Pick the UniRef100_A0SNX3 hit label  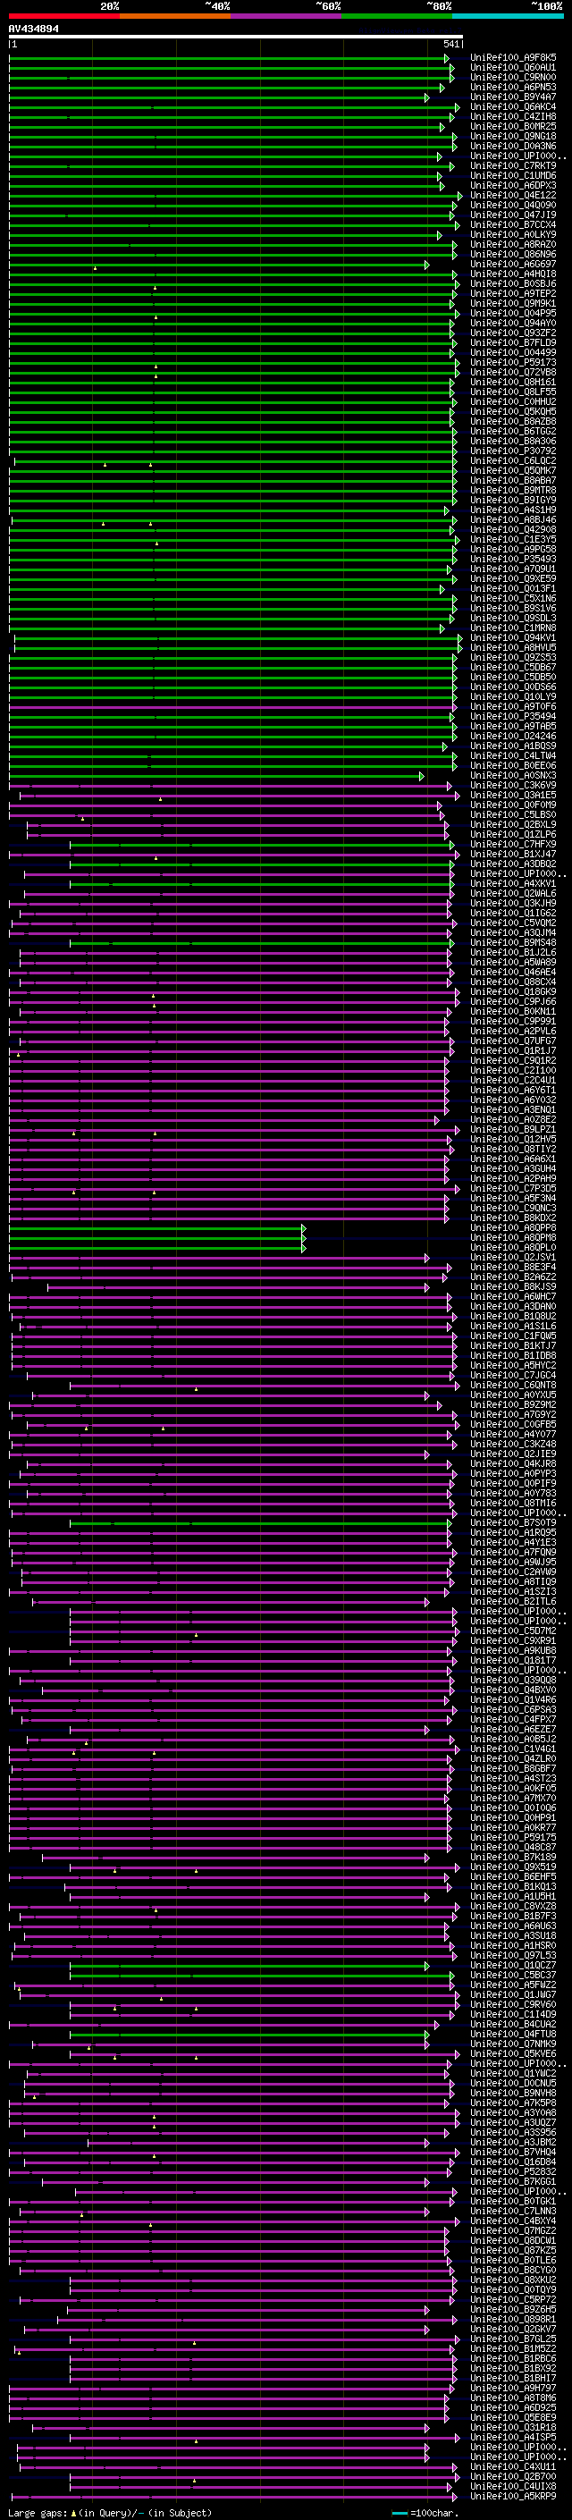(x=513, y=776)
